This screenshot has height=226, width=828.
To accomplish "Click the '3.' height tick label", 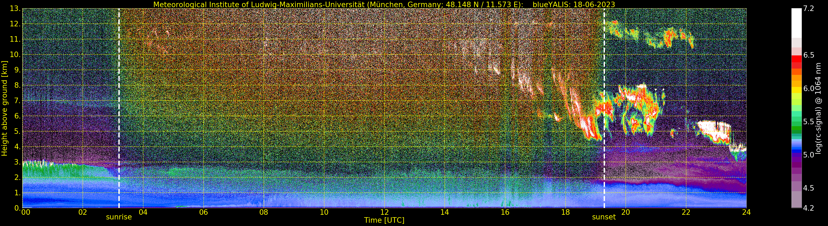I will [x=17, y=162].
